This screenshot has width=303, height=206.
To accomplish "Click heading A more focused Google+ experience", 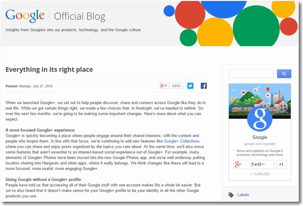I will click(40, 130).
